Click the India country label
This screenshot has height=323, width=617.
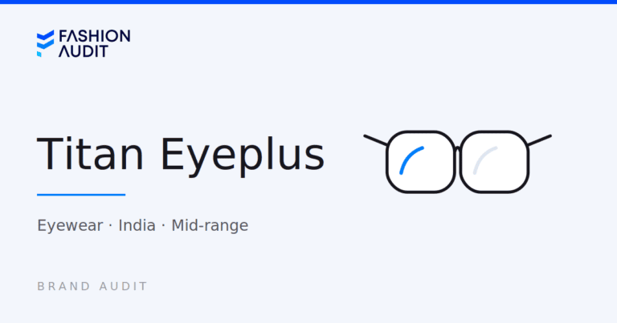(x=137, y=225)
